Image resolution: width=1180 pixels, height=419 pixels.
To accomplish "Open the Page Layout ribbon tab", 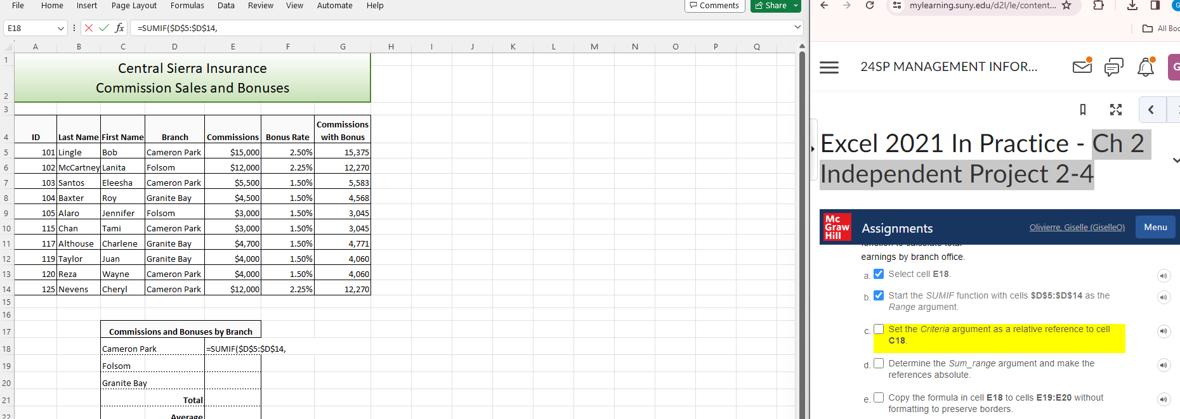I will tap(134, 5).
